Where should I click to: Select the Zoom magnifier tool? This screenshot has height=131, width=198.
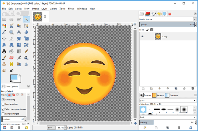click(x=11, y=32)
